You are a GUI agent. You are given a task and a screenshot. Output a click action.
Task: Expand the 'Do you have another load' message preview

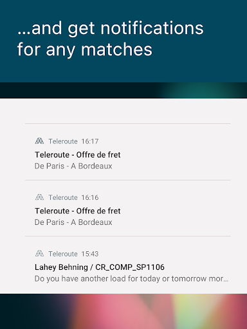131,279
